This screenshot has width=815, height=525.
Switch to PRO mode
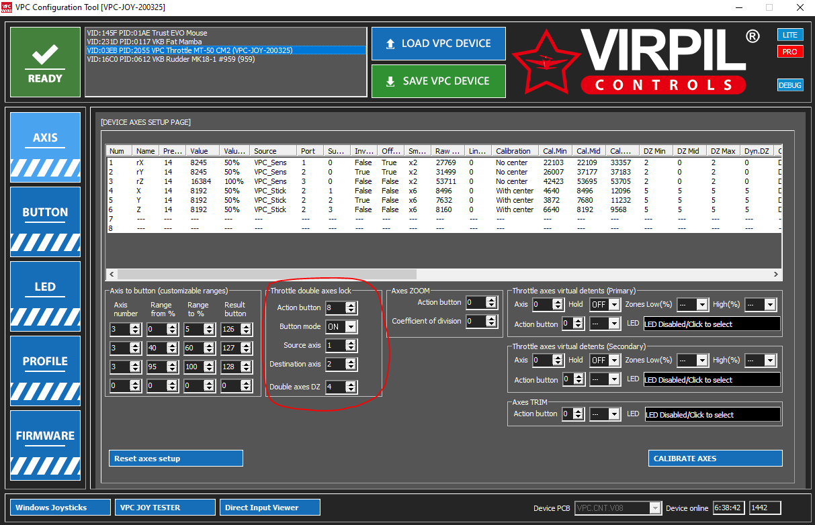[790, 52]
